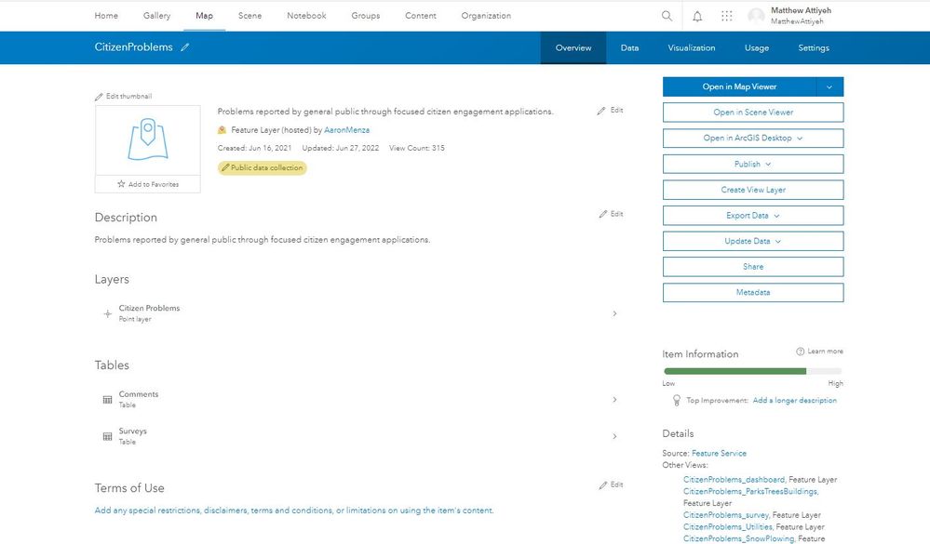Viewport: 930px width, 544px height.
Task: Click the Top Improvement lightbulb icon
Action: [x=676, y=401]
